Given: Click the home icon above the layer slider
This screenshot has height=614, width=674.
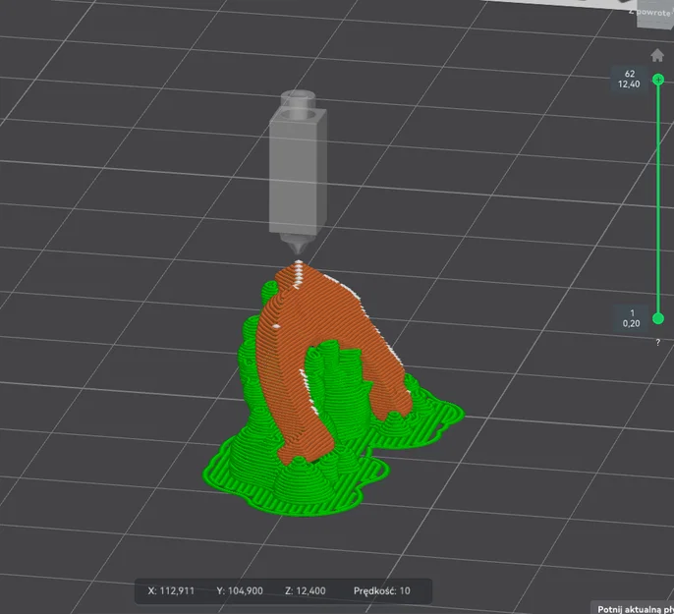Looking at the screenshot, I should [x=656, y=55].
